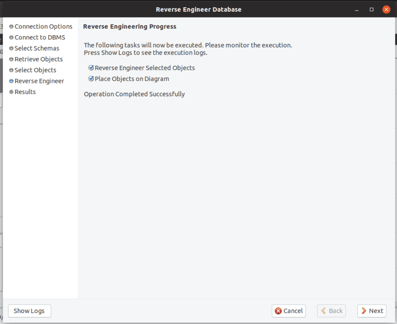Click the Reverse Engineering Progress heading
Screen dimensions: 397x324
click(x=130, y=27)
